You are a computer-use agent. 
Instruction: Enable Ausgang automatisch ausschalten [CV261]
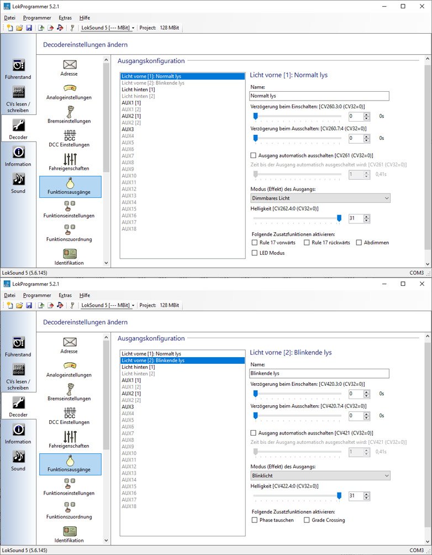coord(254,155)
